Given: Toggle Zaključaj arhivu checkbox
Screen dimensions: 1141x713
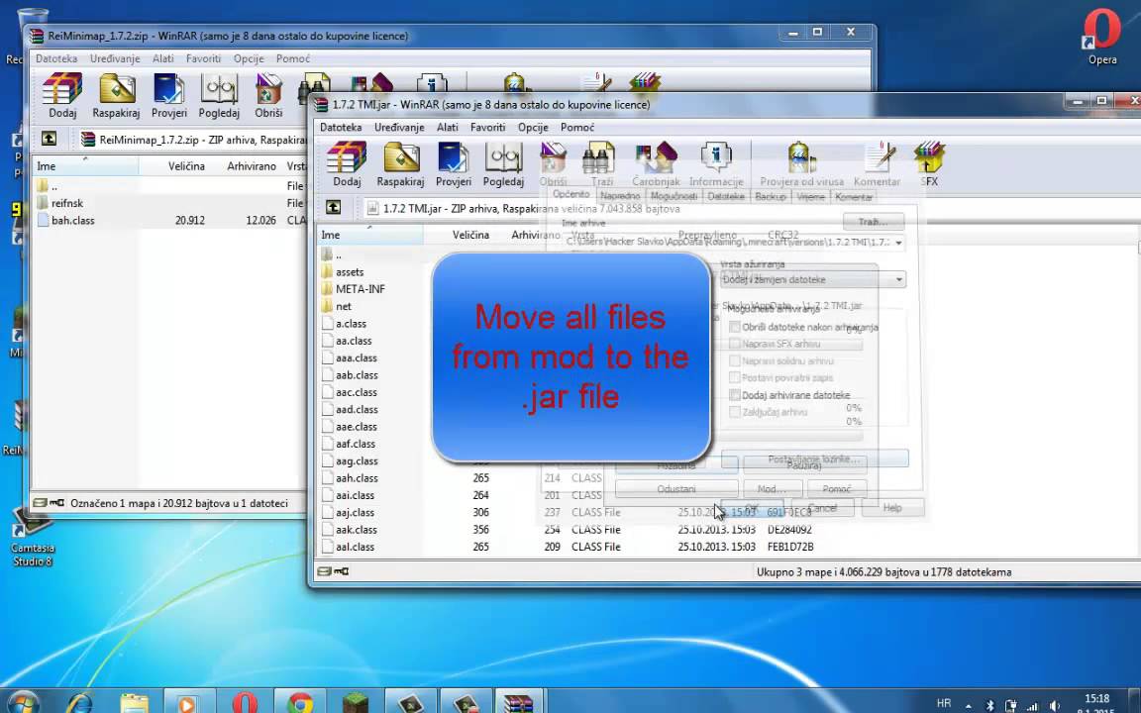Looking at the screenshot, I should [735, 412].
